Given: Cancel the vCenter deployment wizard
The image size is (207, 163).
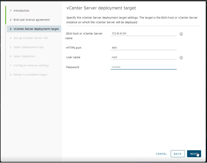Looking at the screenshot, I should (x=161, y=154).
